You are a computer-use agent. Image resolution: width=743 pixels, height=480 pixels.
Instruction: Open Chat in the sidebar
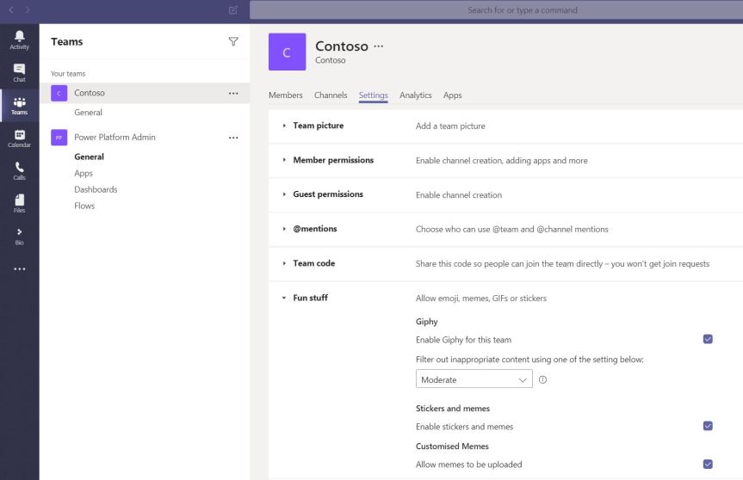pos(19,72)
